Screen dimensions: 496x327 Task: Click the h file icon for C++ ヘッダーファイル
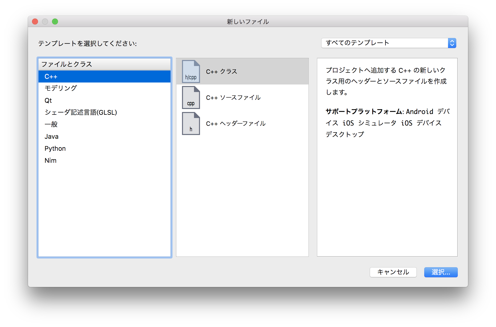point(191,123)
